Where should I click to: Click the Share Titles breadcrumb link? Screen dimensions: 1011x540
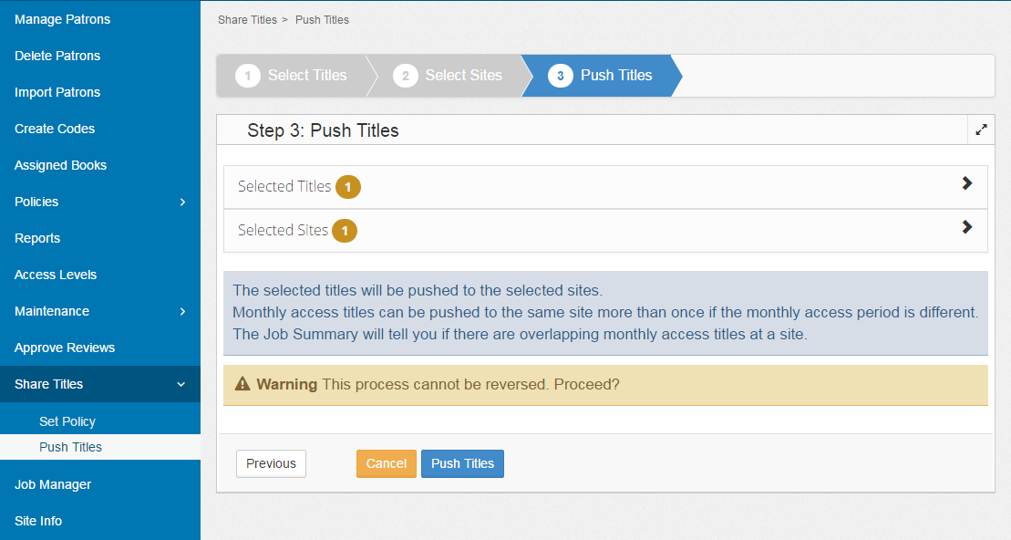click(x=246, y=19)
